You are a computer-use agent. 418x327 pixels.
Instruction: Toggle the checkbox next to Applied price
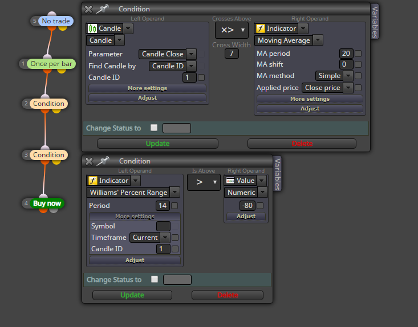tap(358, 88)
